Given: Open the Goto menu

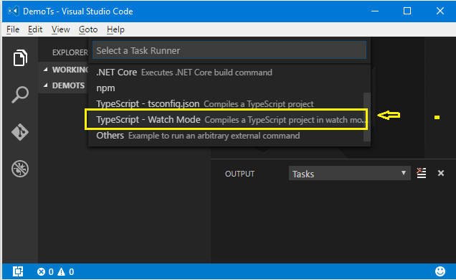Looking at the screenshot, I should [88, 29].
